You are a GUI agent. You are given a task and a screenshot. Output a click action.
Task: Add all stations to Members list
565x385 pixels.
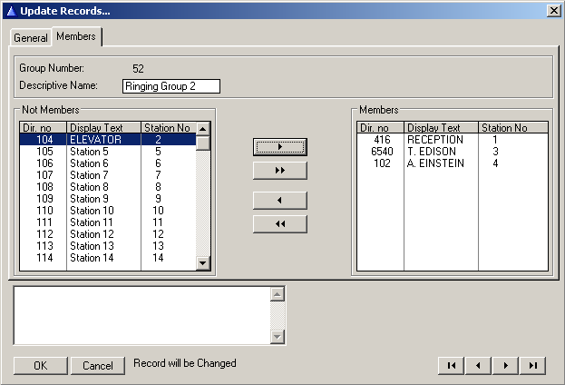279,171
